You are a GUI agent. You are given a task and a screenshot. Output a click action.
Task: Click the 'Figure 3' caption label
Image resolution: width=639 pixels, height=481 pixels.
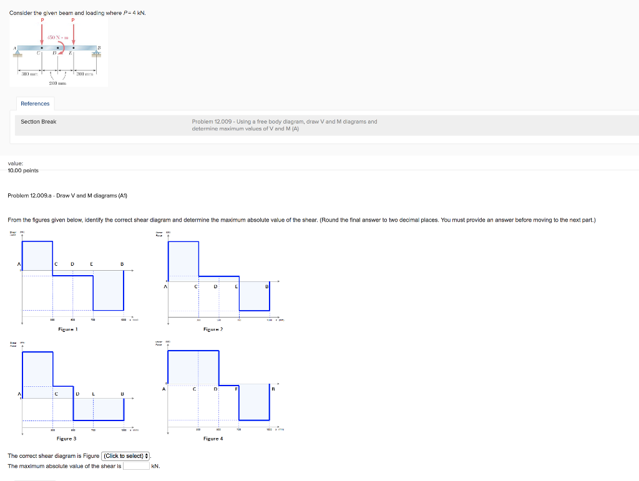point(66,439)
